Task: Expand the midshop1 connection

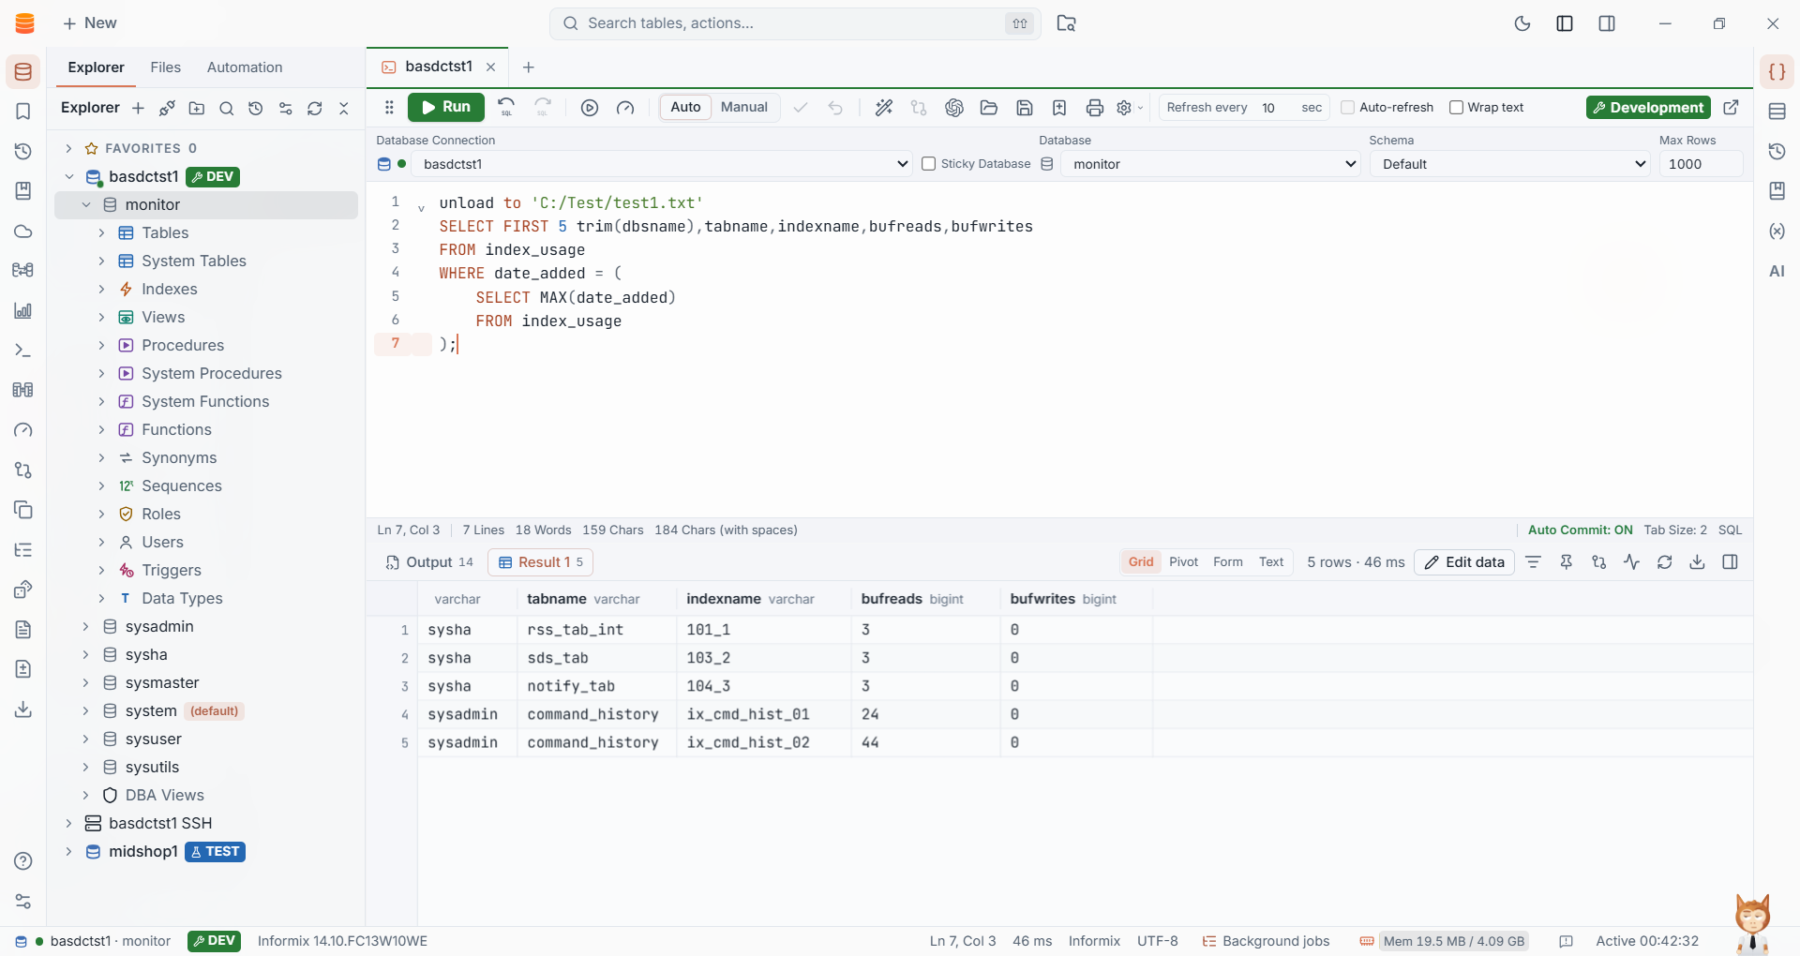Action: click(x=68, y=852)
